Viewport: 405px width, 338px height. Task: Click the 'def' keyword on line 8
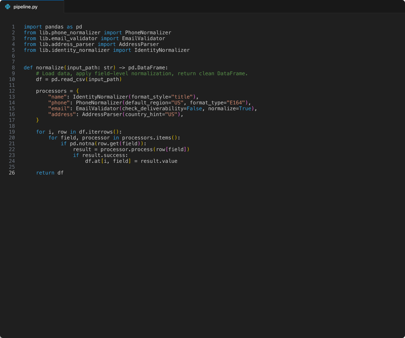click(x=28, y=68)
